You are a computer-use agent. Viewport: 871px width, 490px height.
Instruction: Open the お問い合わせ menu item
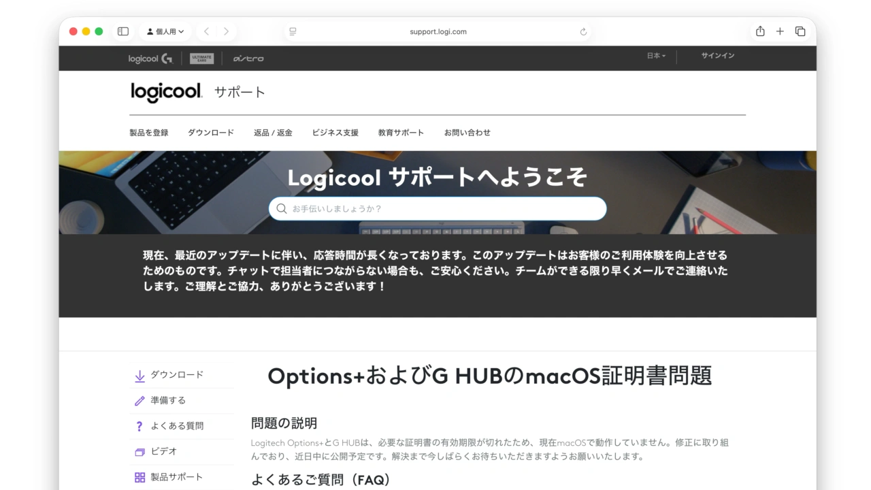467,133
